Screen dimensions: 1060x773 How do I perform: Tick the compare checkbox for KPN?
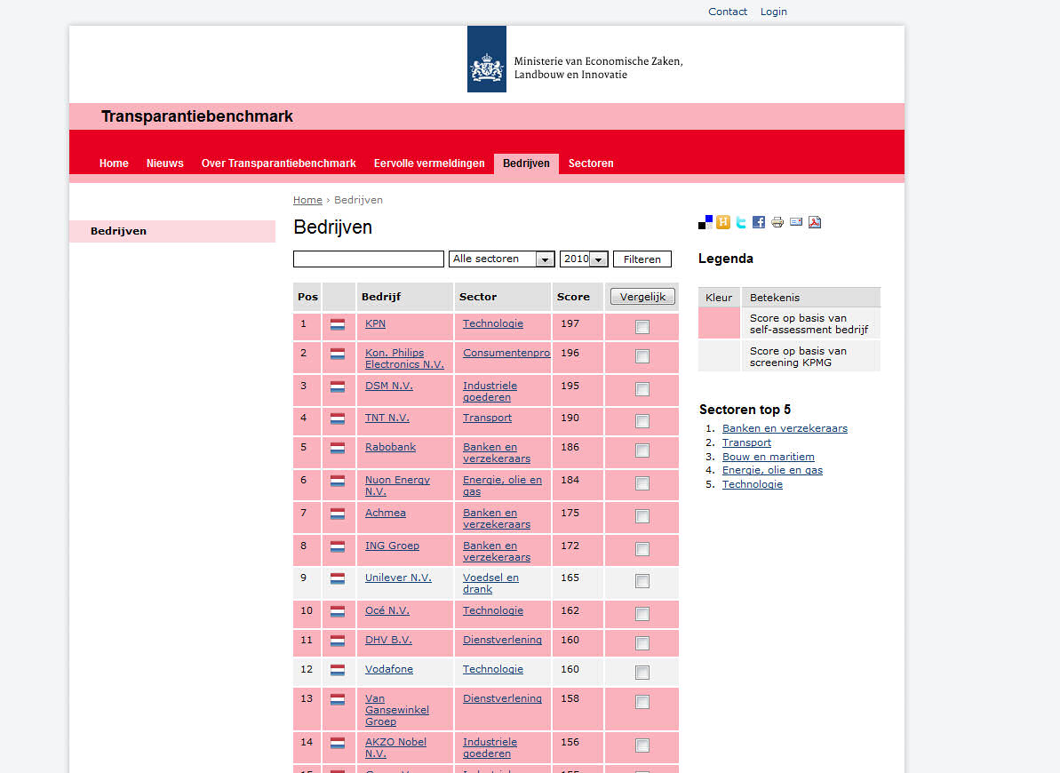click(642, 327)
